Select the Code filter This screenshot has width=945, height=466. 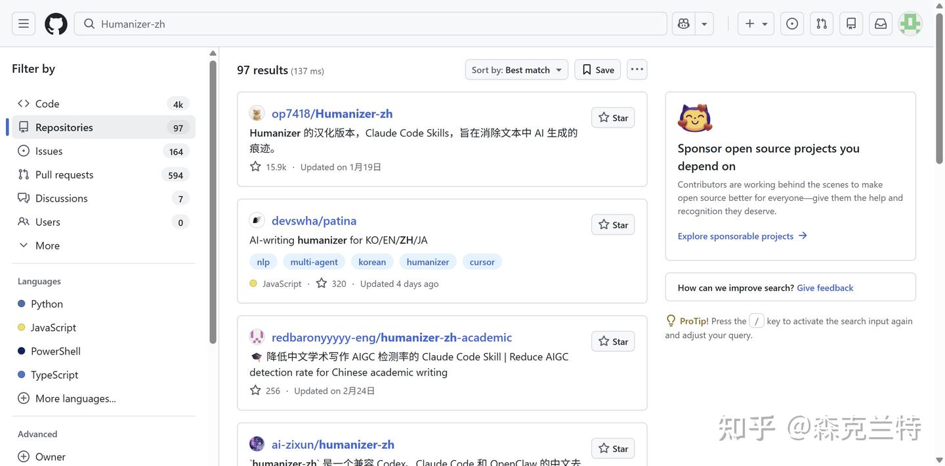coord(104,104)
